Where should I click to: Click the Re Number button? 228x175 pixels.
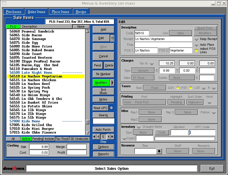click(x=103, y=74)
